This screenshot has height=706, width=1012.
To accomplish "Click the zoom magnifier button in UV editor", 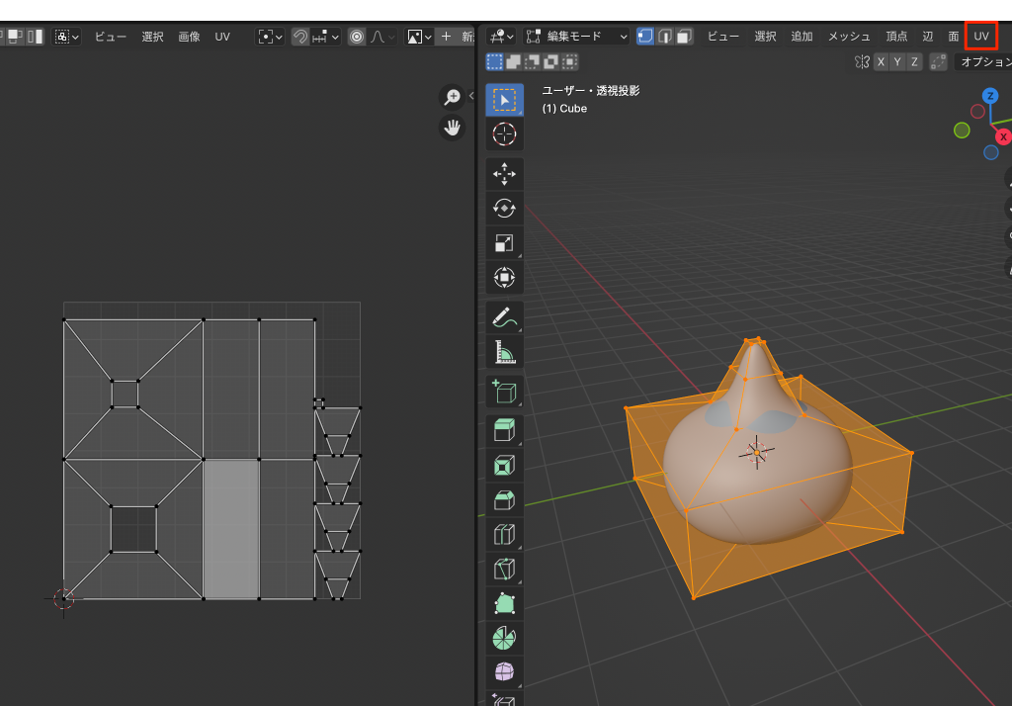I will [x=453, y=97].
